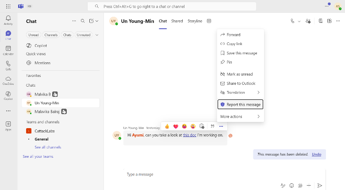The width and height of the screenshot is (345, 190).
Task: Open settings and more ellipsis at top
Action: click(327, 6)
